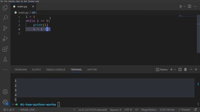Image resolution: width=200 pixels, height=112 pixels.
Task: Open the Accounts menu
Action: (x=5, y=92)
